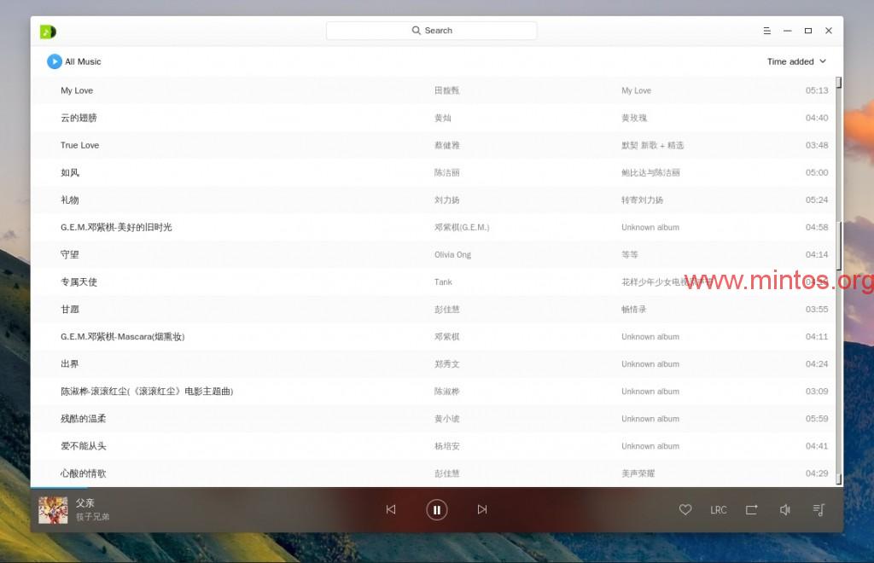Pause the currently playing song

pyautogui.click(x=436, y=510)
